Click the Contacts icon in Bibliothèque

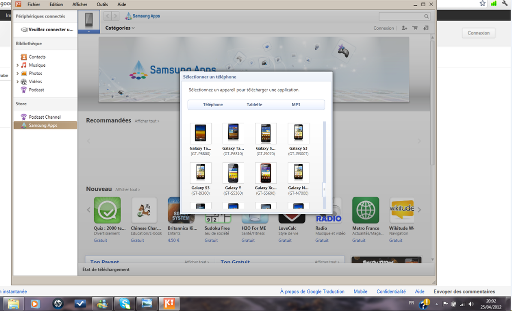point(24,57)
